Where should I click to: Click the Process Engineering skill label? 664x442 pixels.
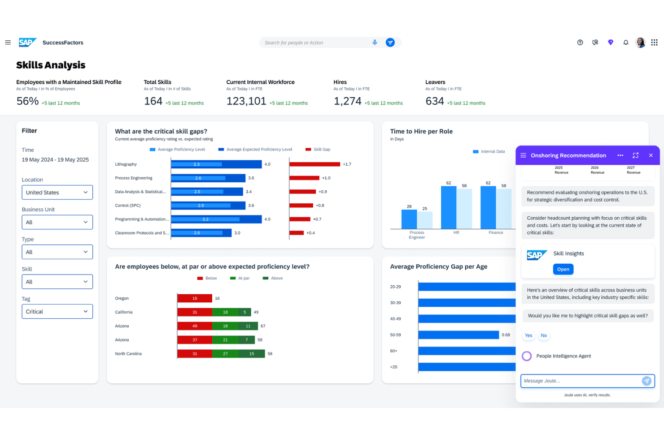pyautogui.click(x=134, y=178)
